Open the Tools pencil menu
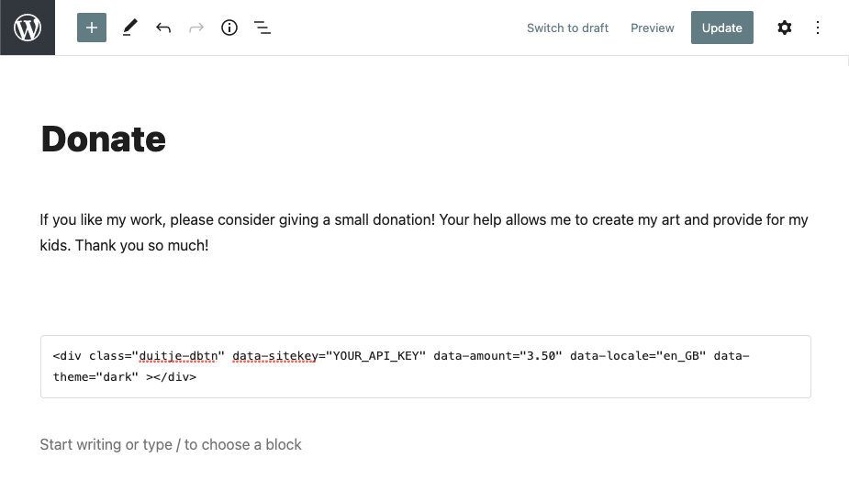 [129, 28]
